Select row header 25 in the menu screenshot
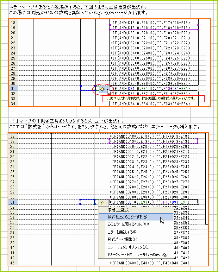 pyautogui.click(x=12, y=172)
